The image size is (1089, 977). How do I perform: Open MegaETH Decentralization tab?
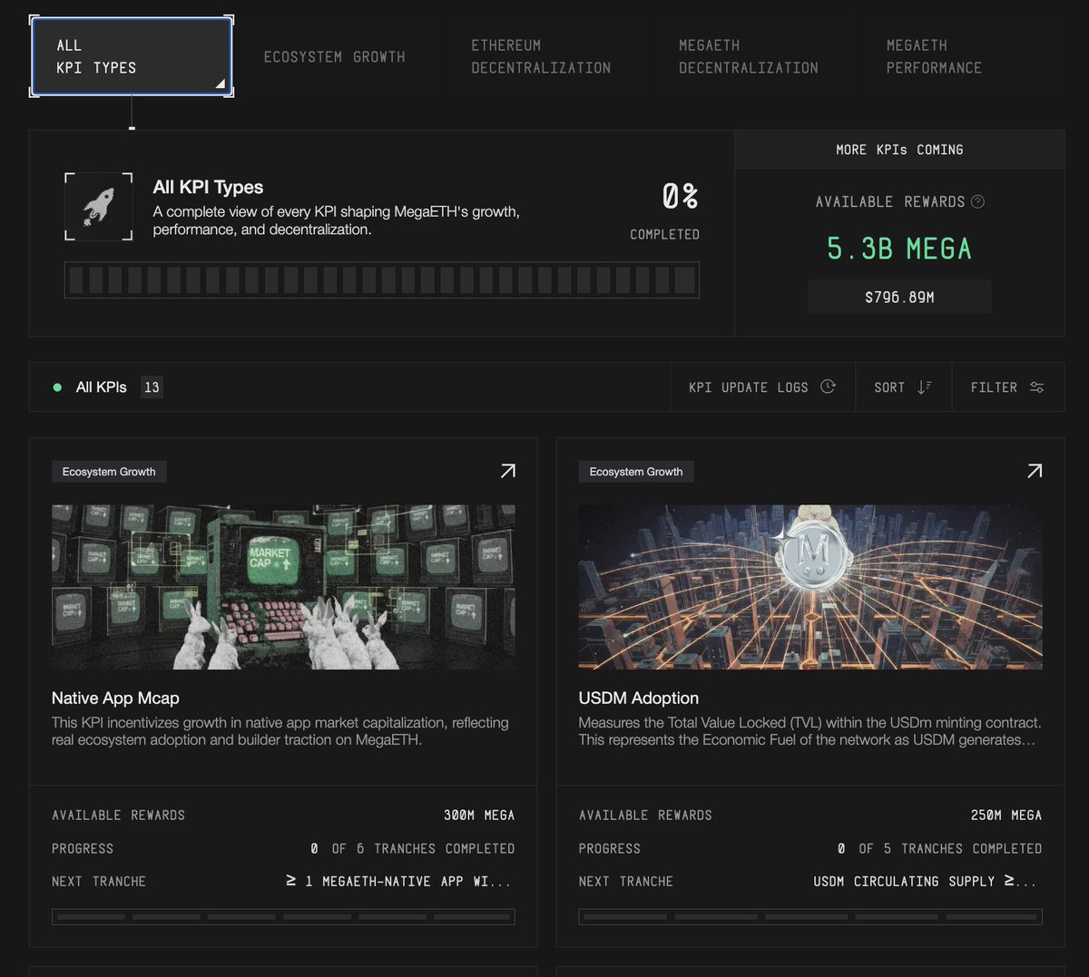tap(749, 56)
